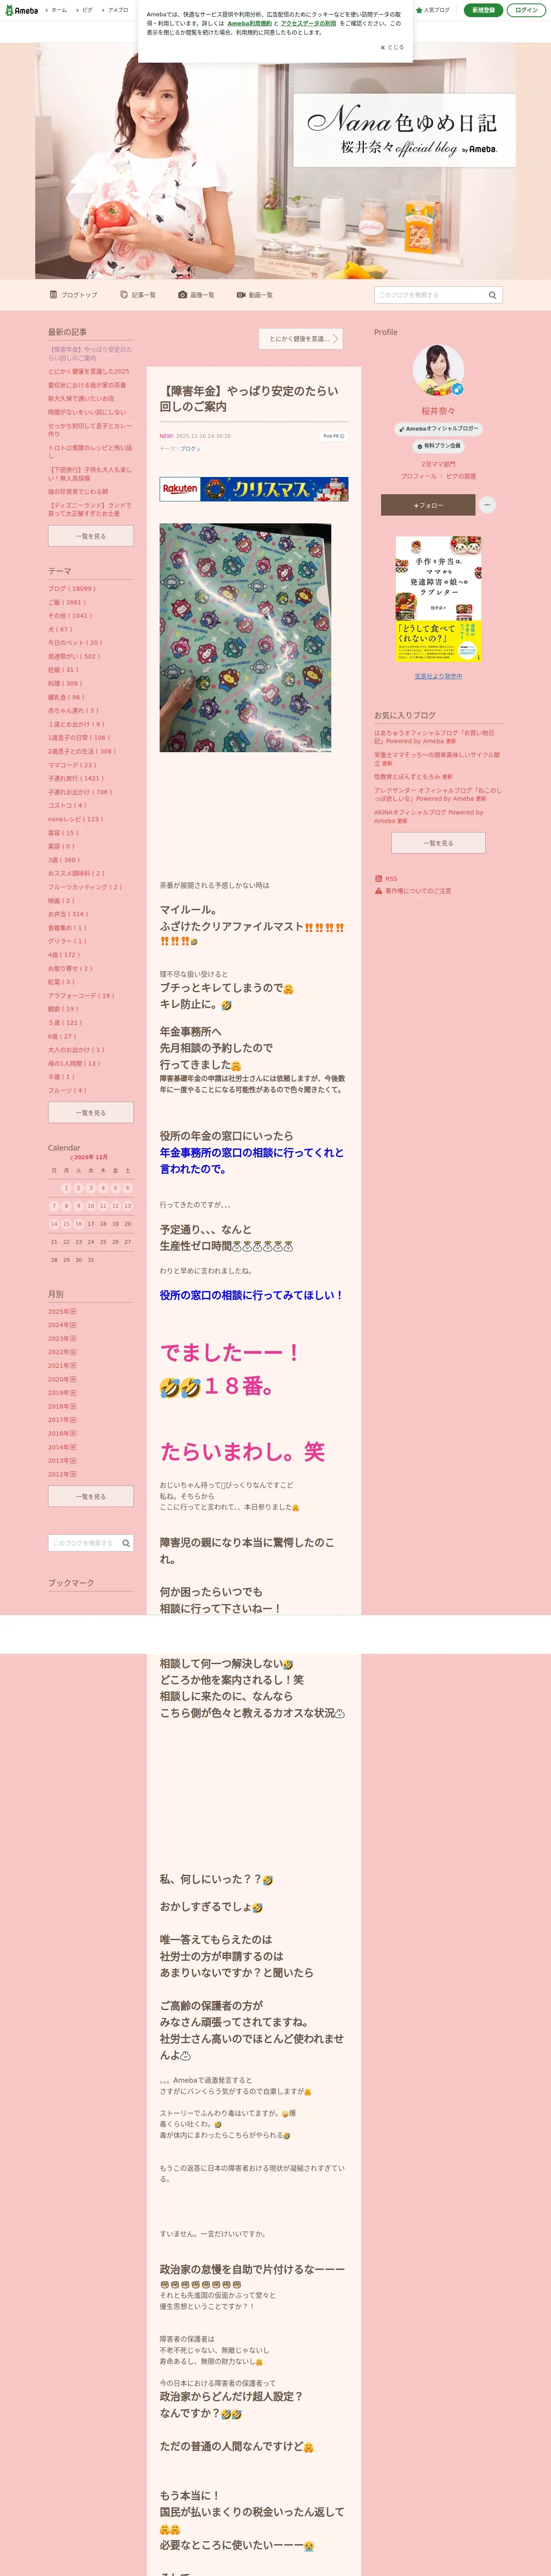Screen dimensions: 551x2576
Task: Open theme ブログ ( 18099 )
Action: [72, 588]
